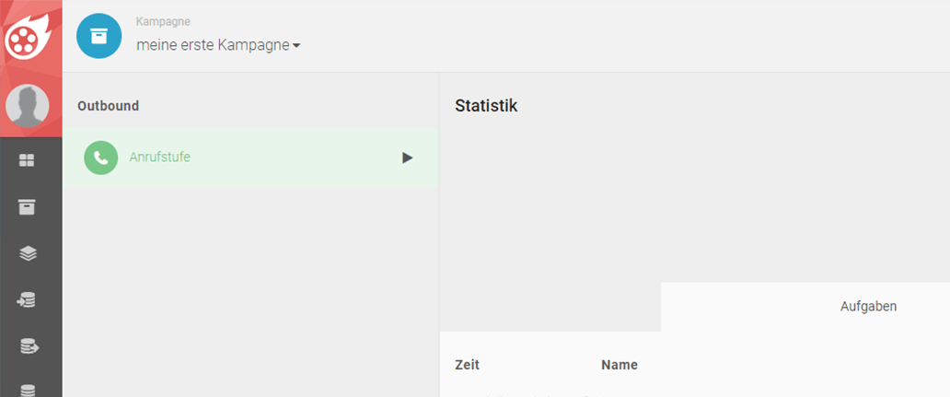Screen dimensions: 950x397
Task: Sort by the Zeit column header
Action: point(467,365)
